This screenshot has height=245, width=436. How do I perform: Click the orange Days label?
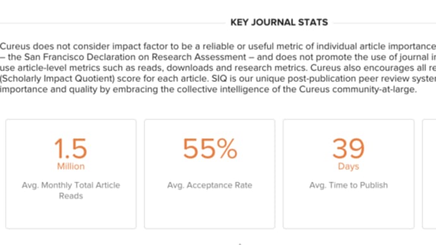(348, 167)
